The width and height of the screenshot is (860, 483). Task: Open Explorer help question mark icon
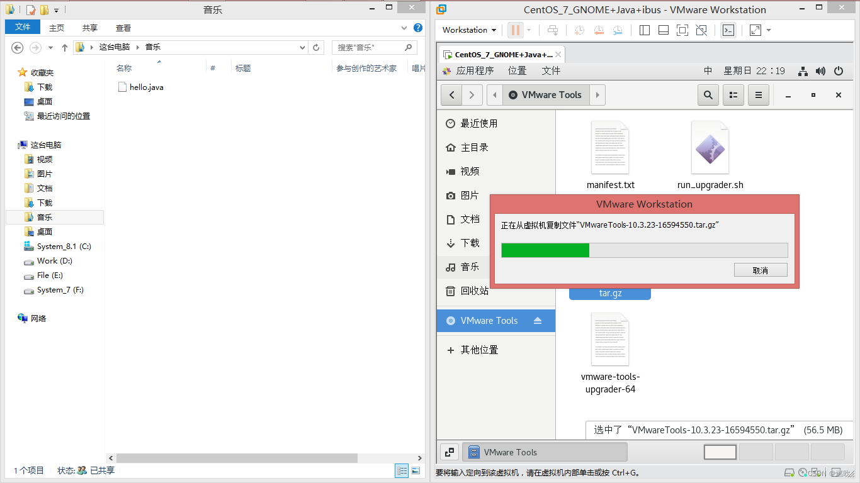[418, 28]
